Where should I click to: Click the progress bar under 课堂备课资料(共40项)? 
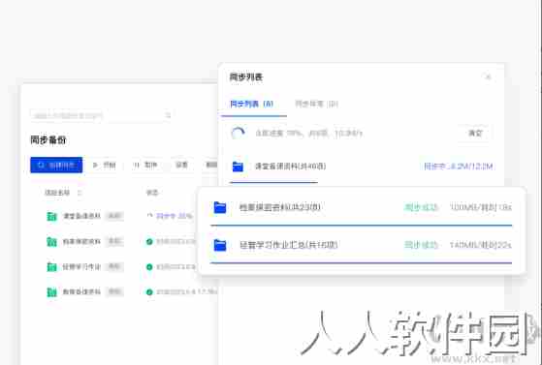click(x=273, y=182)
